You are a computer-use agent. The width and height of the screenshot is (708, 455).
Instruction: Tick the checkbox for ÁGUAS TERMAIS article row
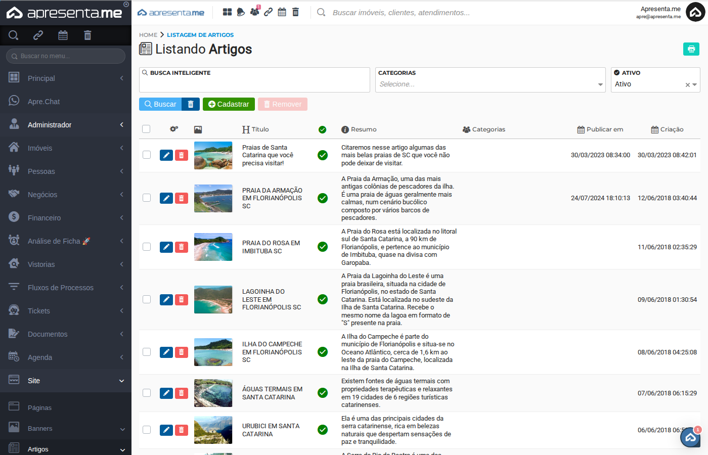coord(146,393)
